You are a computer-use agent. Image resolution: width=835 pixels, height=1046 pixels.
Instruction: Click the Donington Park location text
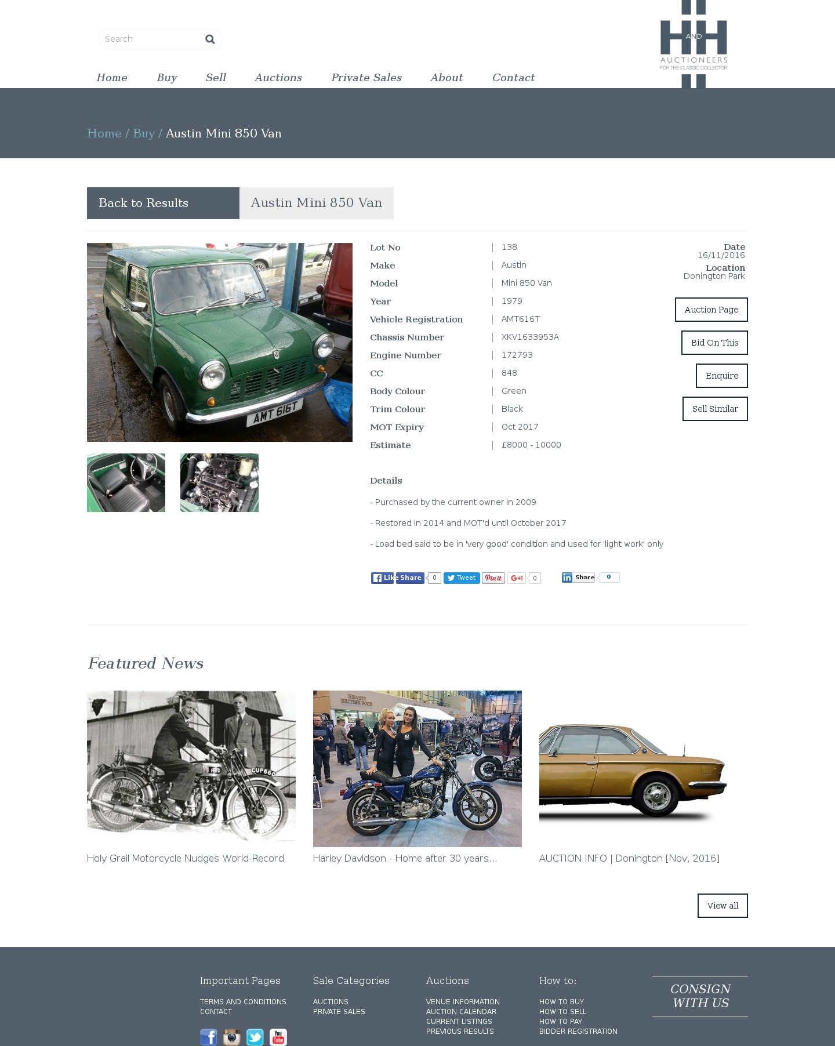tap(714, 276)
